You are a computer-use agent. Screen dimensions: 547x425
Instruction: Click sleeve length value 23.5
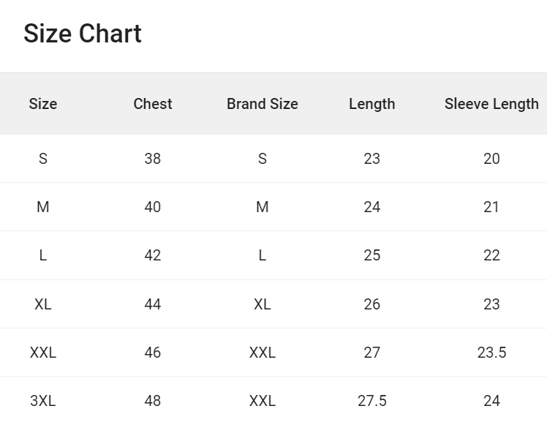coord(491,353)
